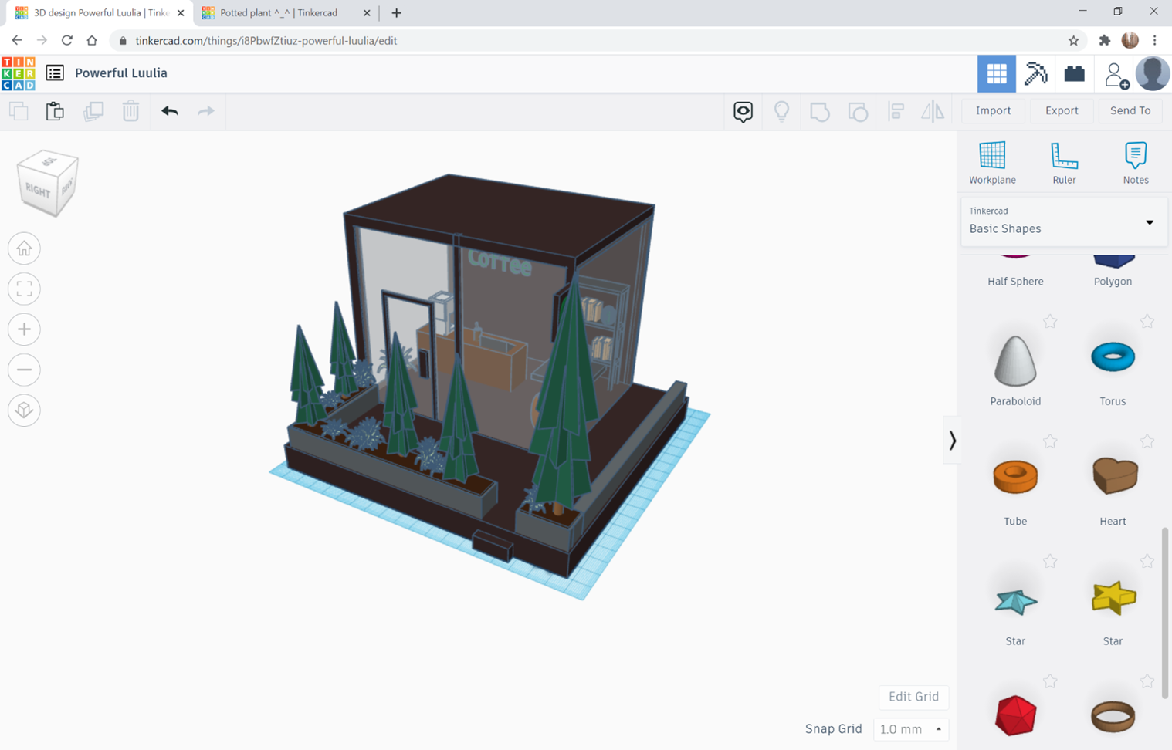
Task: Open the Blocks pickaxe mode
Action: tap(1035, 73)
